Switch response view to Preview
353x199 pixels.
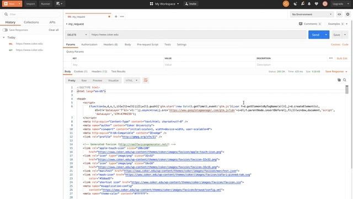tap(97, 81)
